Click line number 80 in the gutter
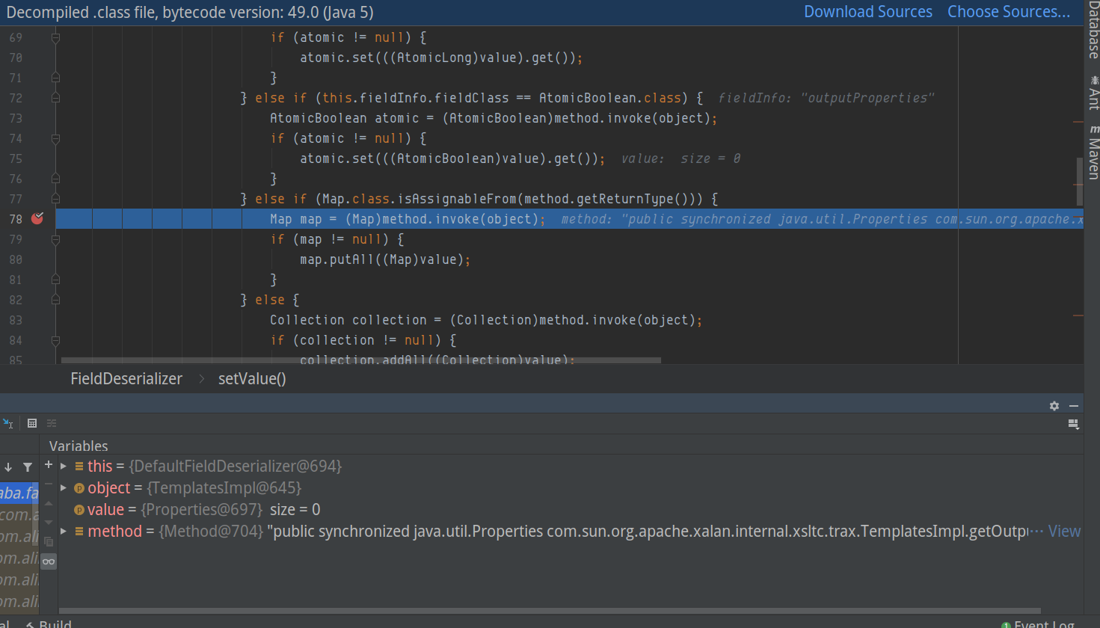Screen dimensions: 1100x628 16,259
